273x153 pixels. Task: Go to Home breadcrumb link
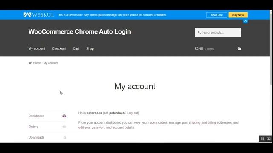click(37, 63)
